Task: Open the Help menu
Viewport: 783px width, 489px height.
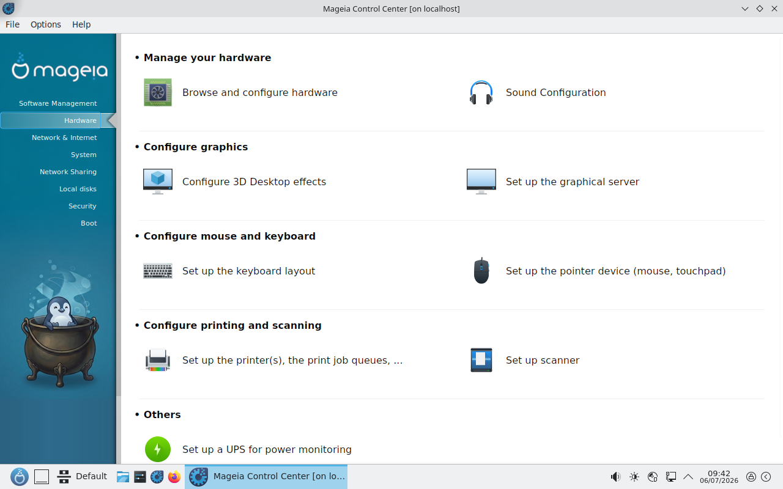Action: (81, 24)
